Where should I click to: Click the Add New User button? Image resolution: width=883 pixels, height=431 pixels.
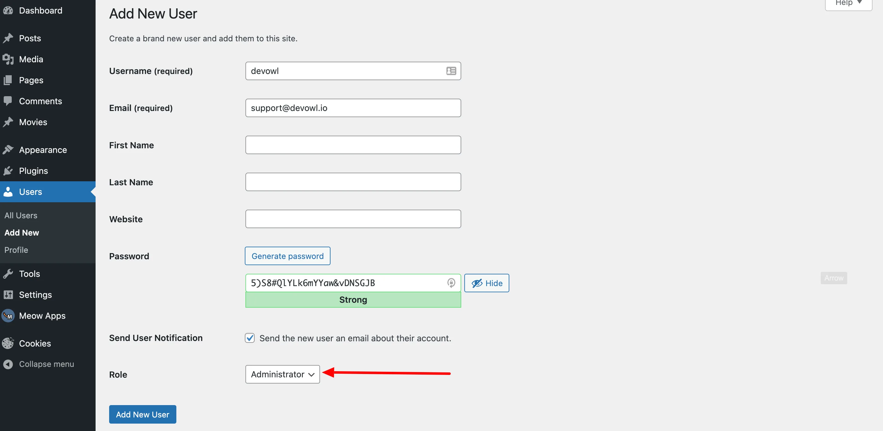click(x=143, y=415)
